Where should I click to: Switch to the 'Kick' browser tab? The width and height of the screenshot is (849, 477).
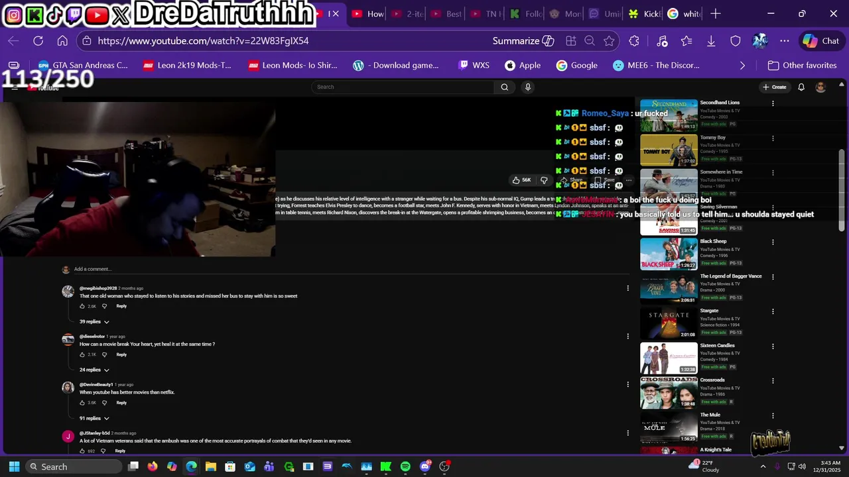click(643, 14)
